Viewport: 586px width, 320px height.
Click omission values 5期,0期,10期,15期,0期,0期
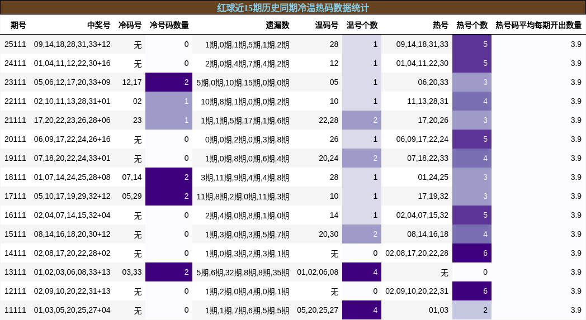243,83
